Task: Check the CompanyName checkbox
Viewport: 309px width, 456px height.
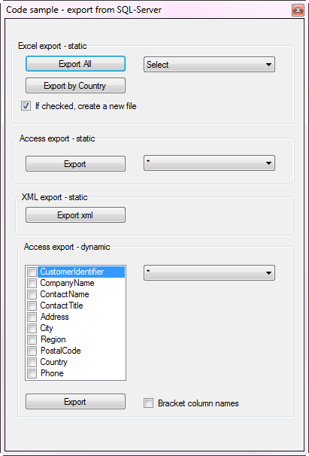Action: tap(32, 283)
